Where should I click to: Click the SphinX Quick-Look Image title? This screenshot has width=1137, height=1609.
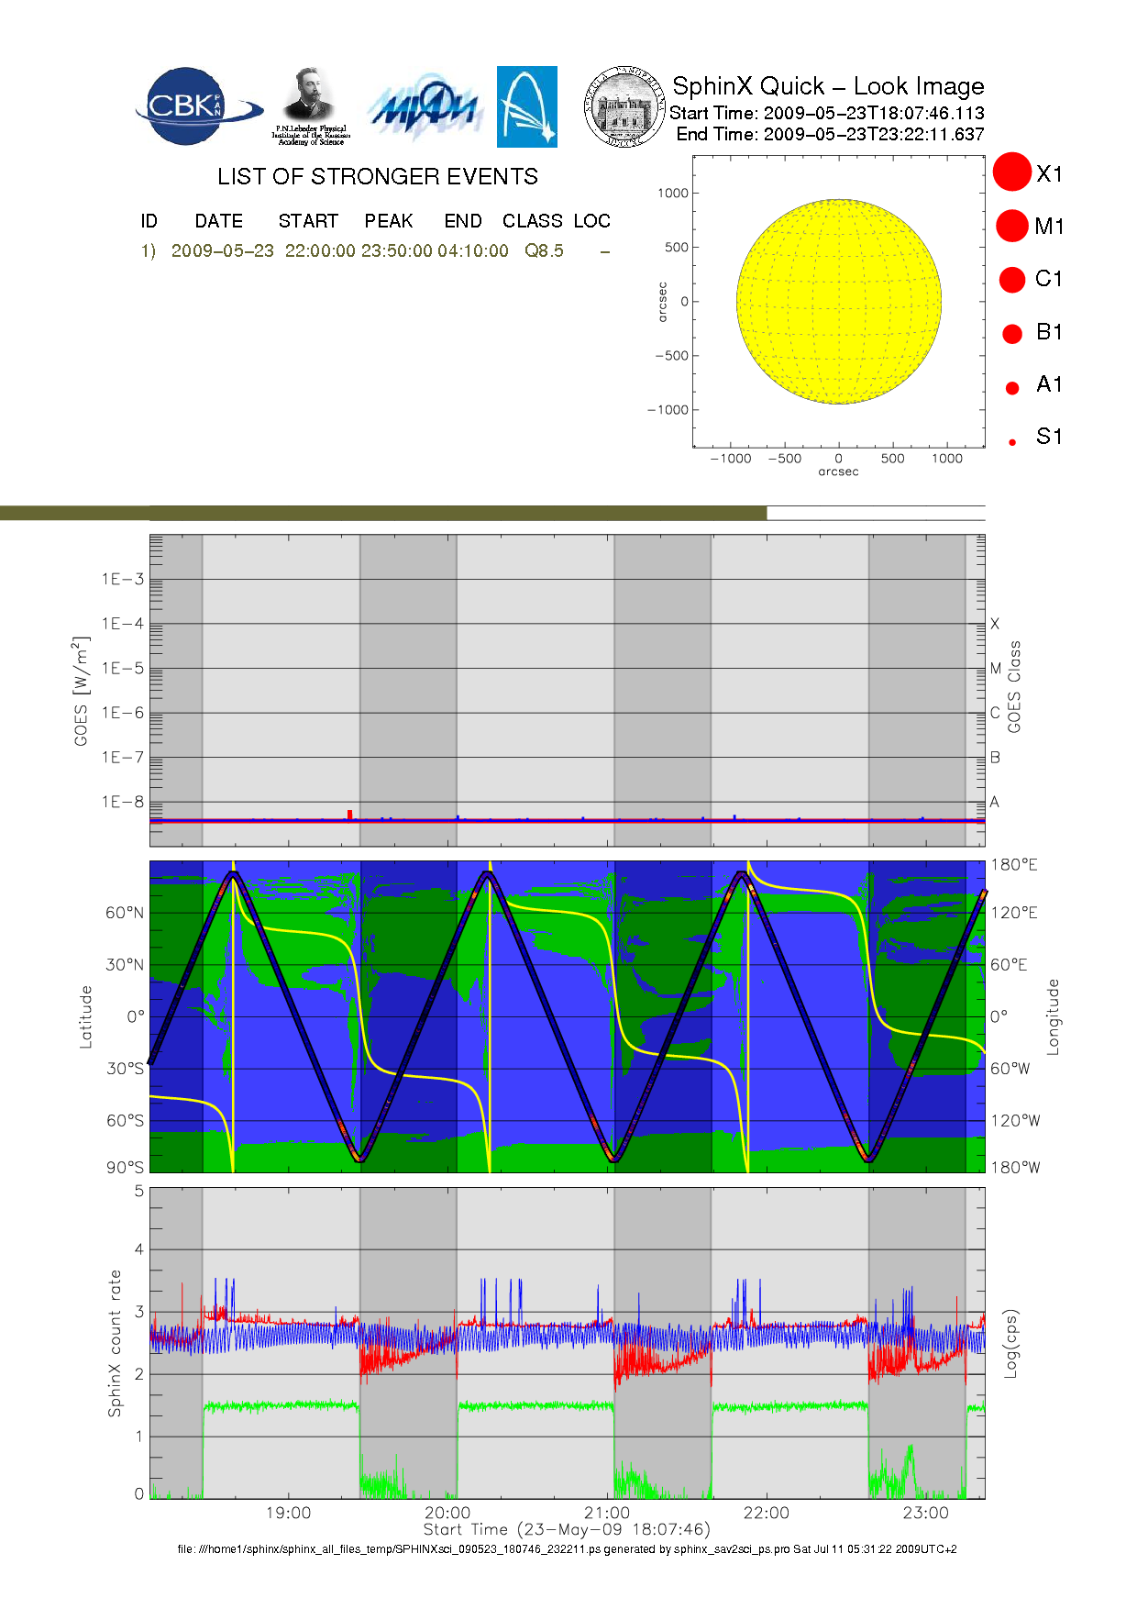click(828, 86)
